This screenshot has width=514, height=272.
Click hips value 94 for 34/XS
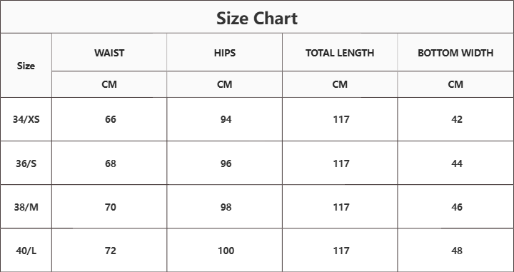[x=226, y=119]
